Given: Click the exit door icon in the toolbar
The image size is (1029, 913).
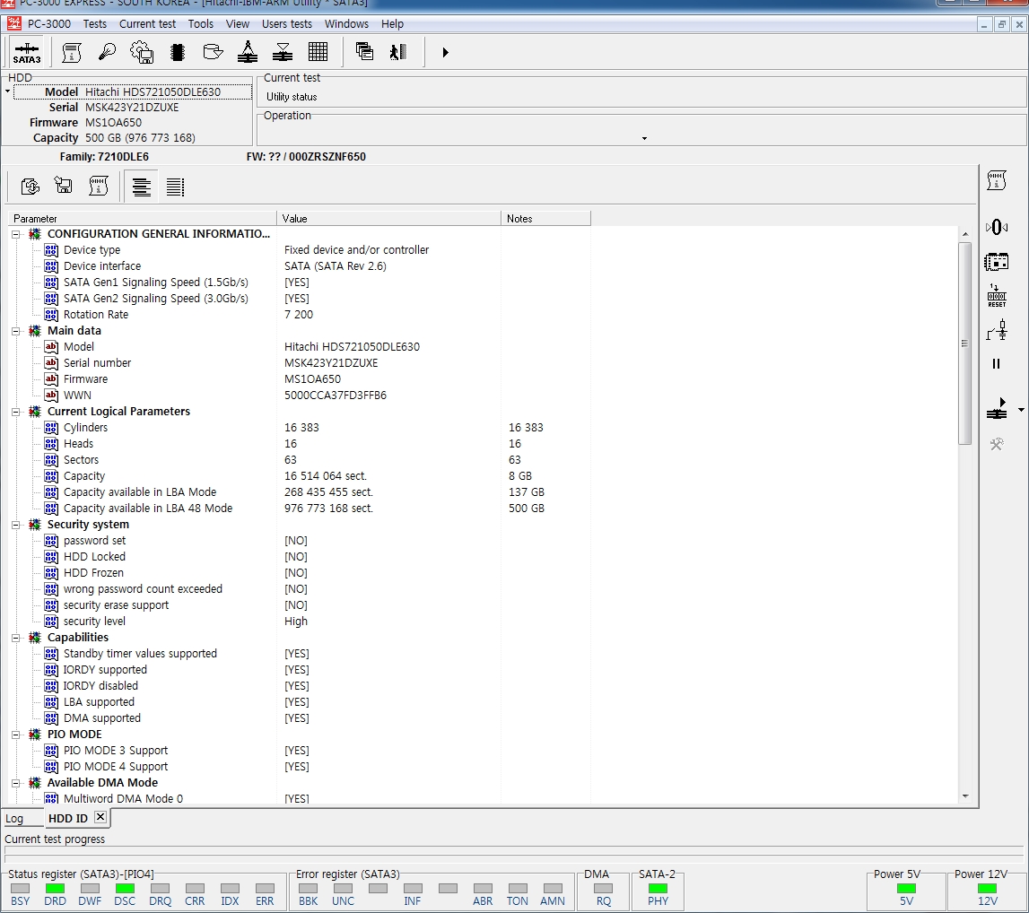Looking at the screenshot, I should coord(398,52).
